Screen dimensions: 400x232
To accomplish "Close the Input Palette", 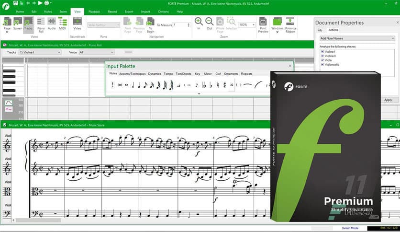I will point(290,66).
